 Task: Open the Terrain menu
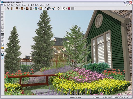18,5
